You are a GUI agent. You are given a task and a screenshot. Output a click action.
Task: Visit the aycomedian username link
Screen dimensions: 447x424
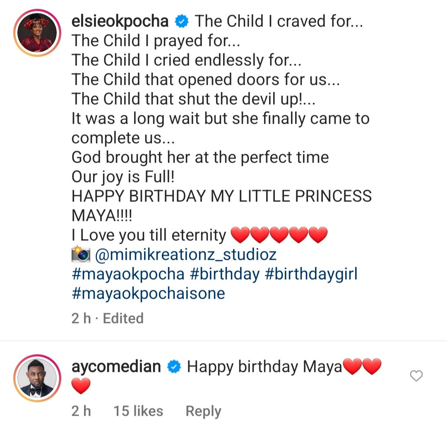click(x=116, y=367)
